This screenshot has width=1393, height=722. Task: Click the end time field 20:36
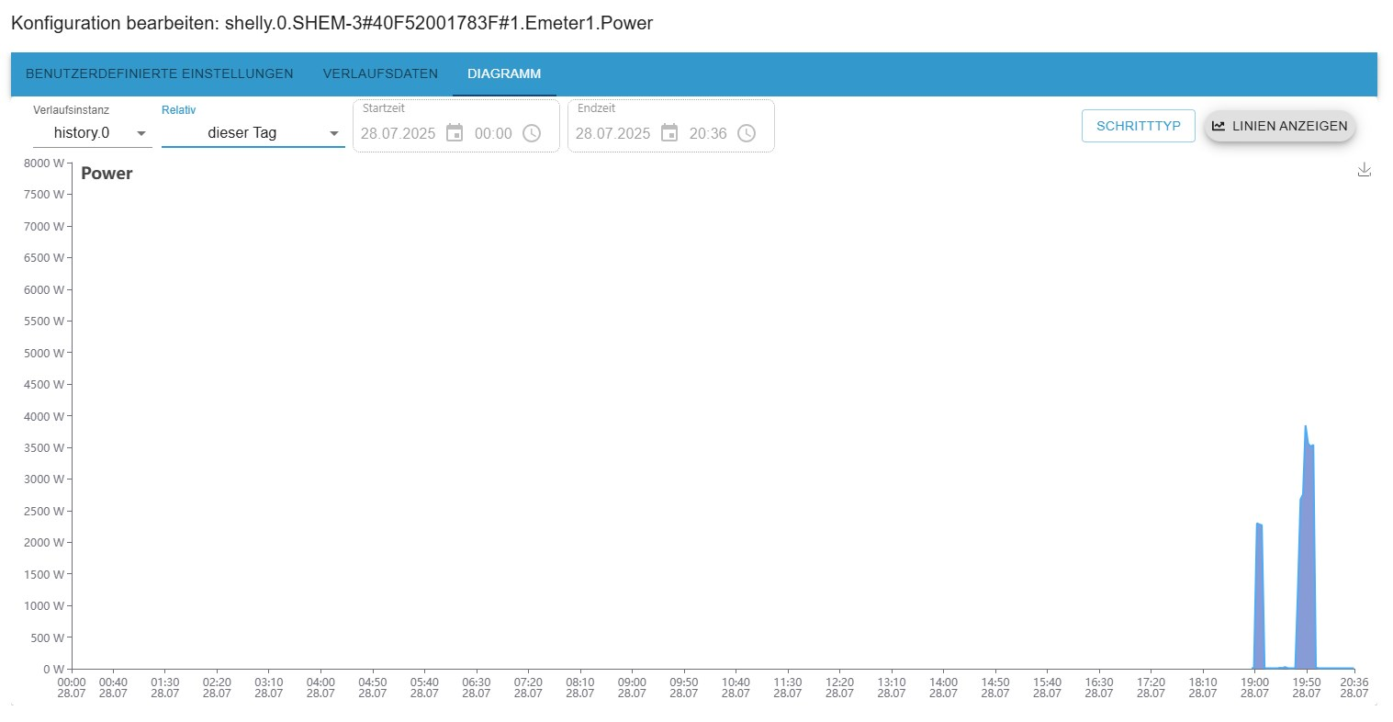point(708,133)
